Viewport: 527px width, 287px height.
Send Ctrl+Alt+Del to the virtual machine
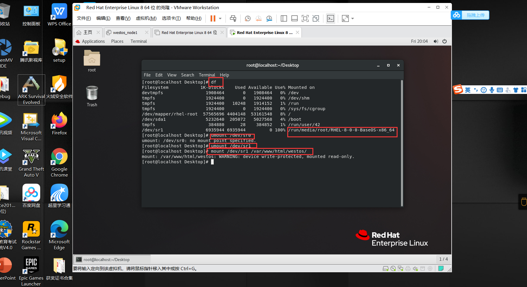click(x=233, y=18)
